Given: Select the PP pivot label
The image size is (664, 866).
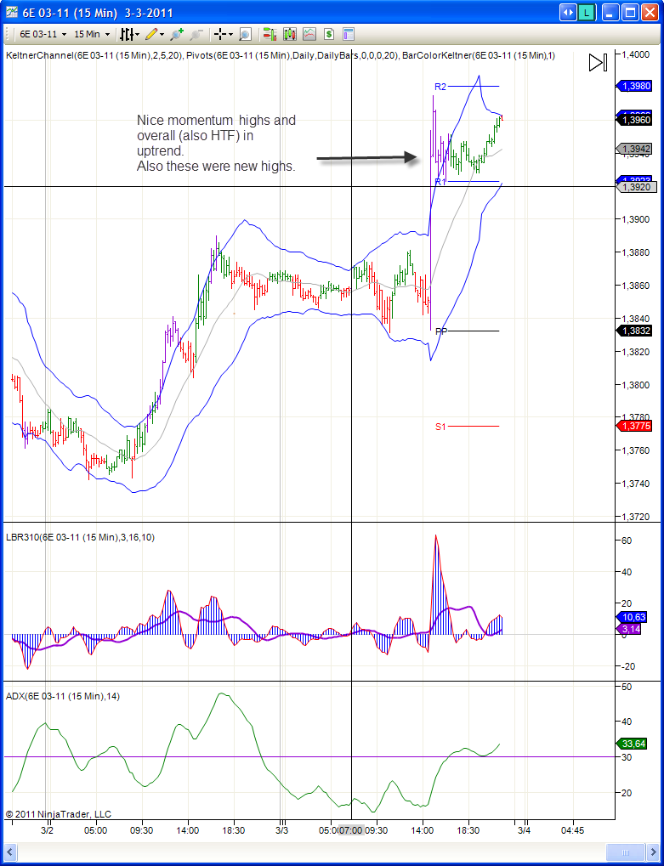Looking at the screenshot, I should point(441,331).
